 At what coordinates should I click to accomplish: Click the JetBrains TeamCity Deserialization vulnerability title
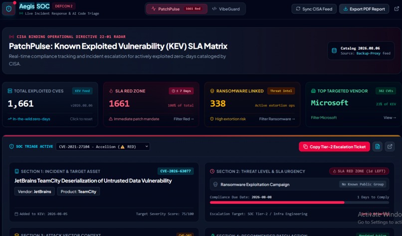click(93, 181)
